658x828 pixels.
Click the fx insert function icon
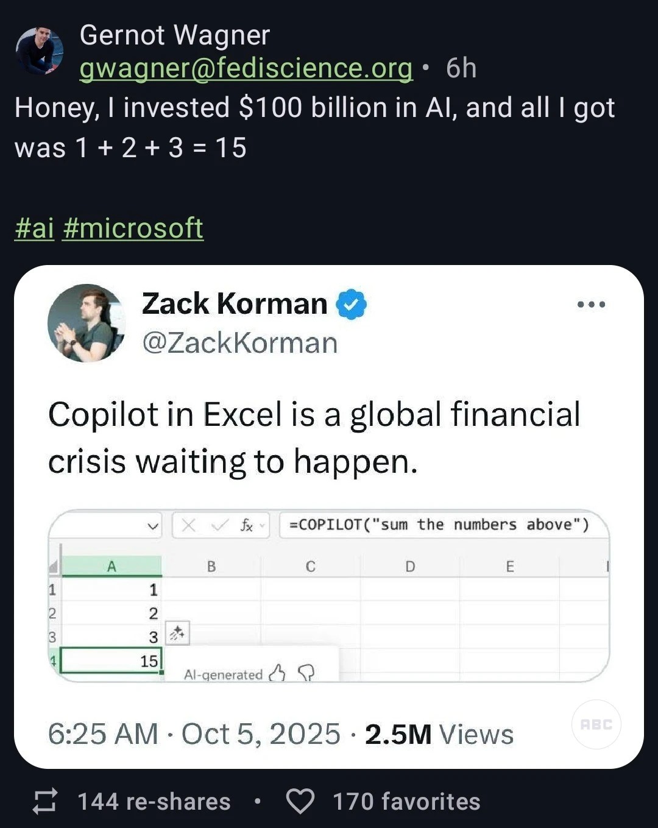pos(246,525)
